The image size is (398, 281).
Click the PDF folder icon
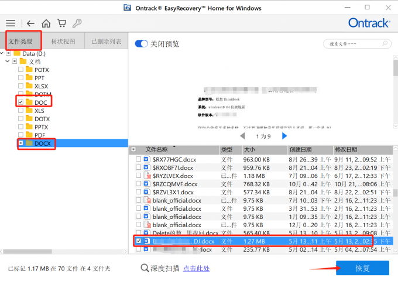[x=29, y=135]
